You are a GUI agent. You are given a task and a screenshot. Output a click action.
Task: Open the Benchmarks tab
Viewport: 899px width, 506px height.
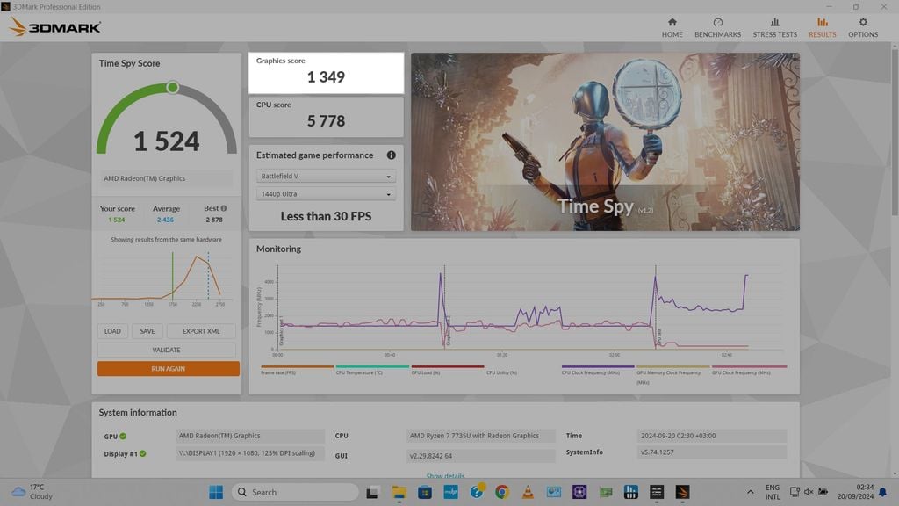coord(717,27)
